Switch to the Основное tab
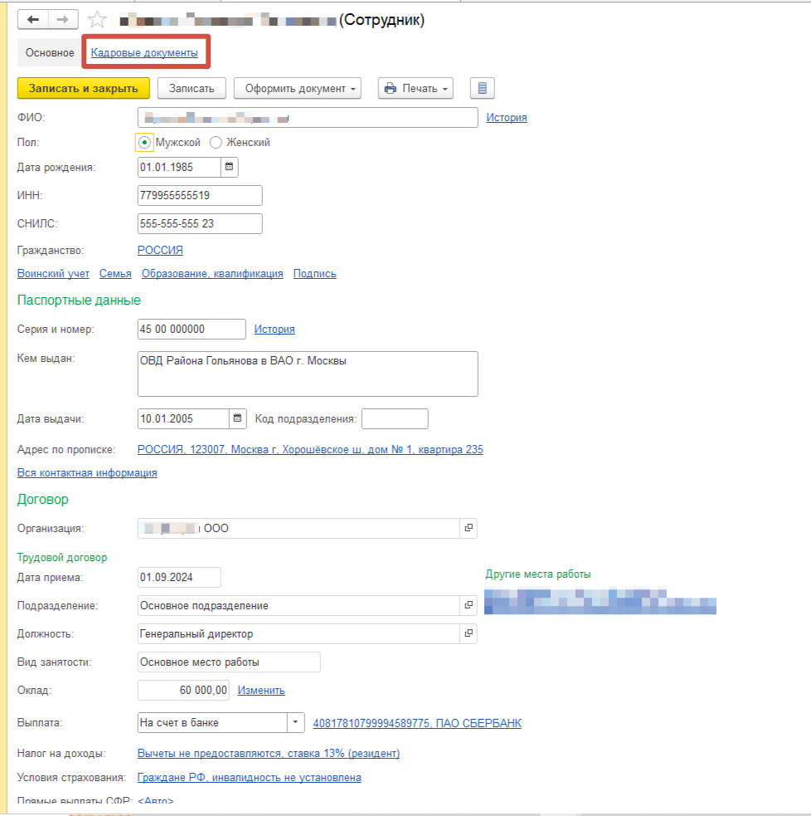The height and width of the screenshot is (816, 811). (50, 52)
